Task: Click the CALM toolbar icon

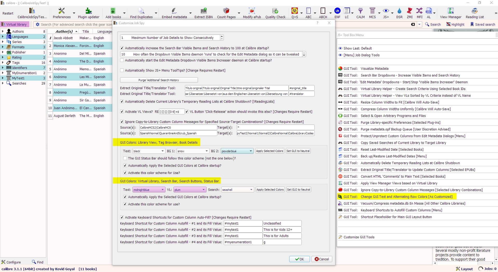Action: (x=361, y=13)
